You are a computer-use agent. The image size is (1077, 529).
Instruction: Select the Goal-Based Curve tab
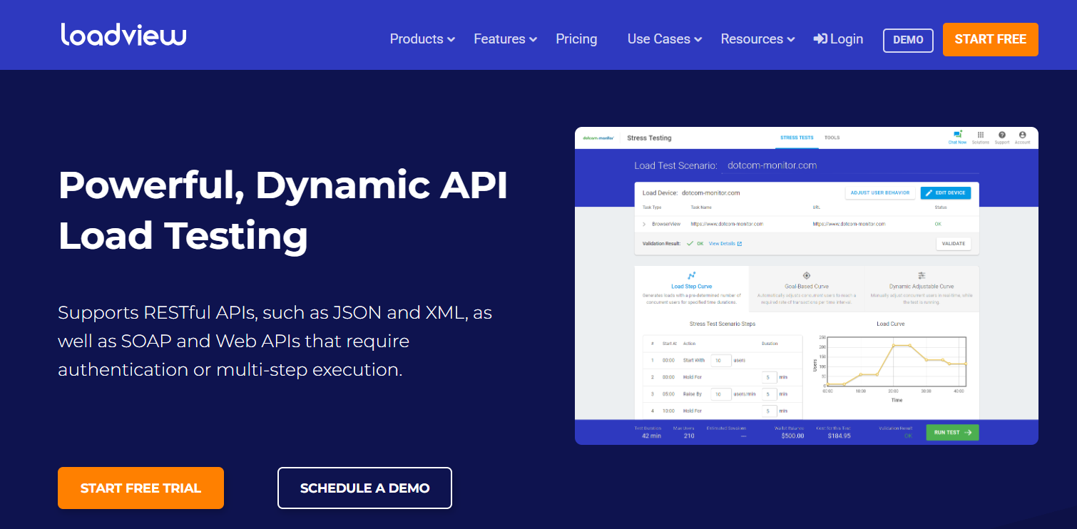(x=807, y=288)
